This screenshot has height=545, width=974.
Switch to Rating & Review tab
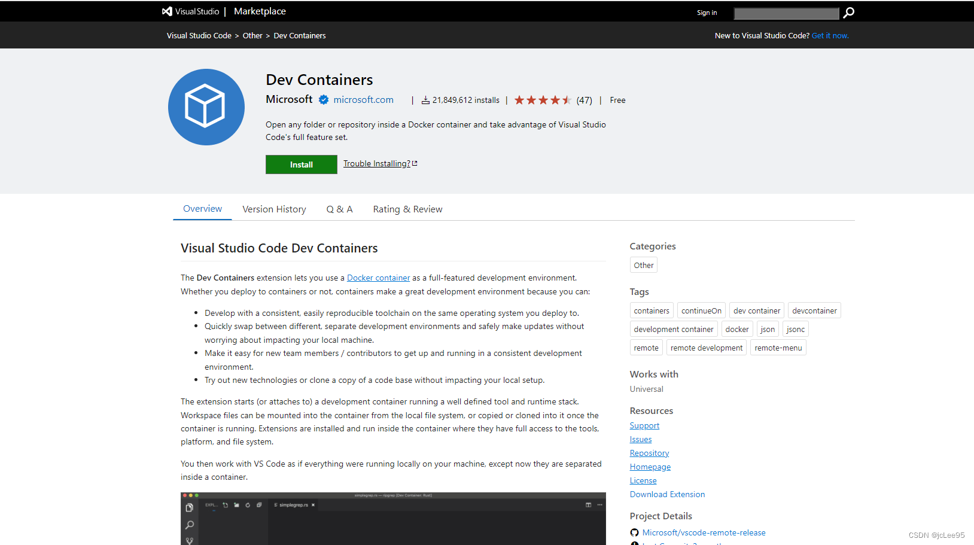click(408, 209)
